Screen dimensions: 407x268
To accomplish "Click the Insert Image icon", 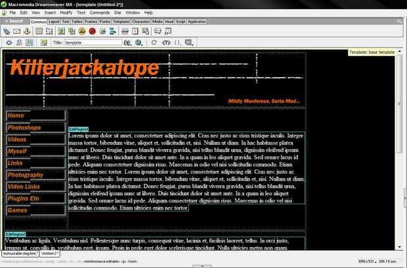I will (x=61, y=32).
